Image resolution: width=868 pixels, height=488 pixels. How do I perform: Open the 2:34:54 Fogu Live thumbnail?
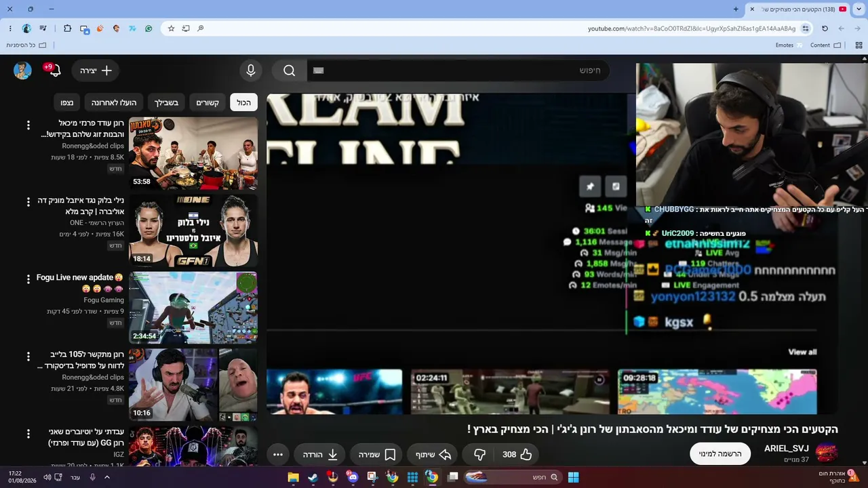click(x=193, y=308)
